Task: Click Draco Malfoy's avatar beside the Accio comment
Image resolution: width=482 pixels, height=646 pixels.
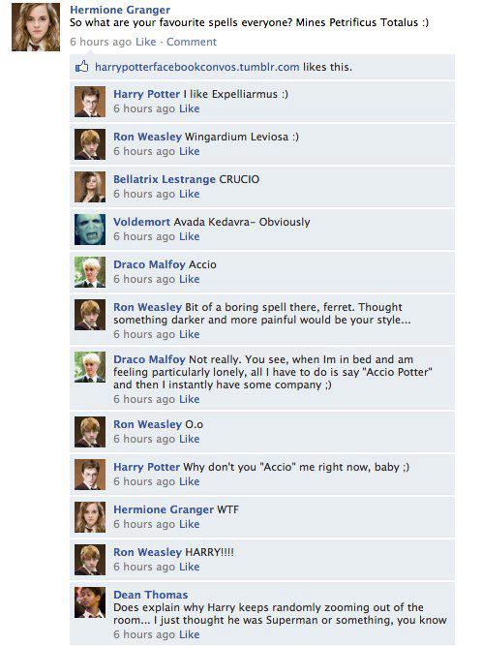Action: click(90, 272)
